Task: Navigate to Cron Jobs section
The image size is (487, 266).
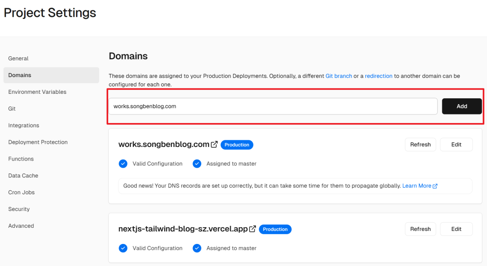Action: click(x=22, y=193)
